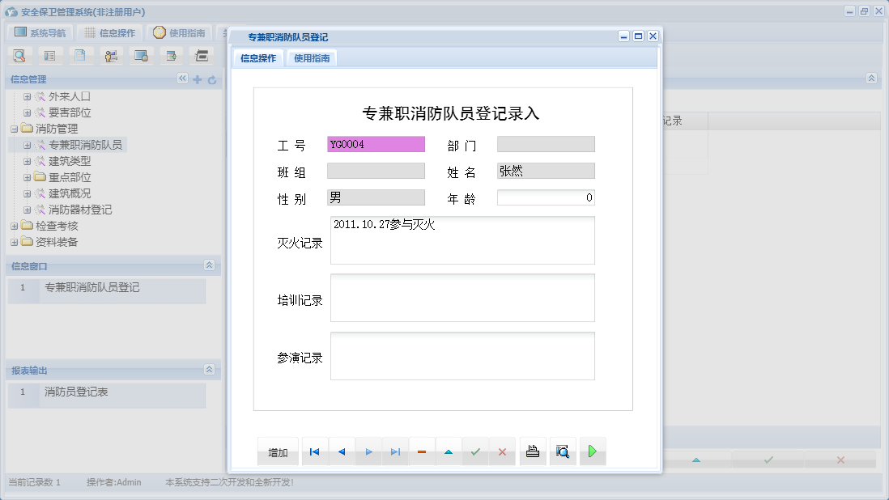889x500 pixels.
Task: Click the new document icon on the toolbar
Action: [x=80, y=55]
